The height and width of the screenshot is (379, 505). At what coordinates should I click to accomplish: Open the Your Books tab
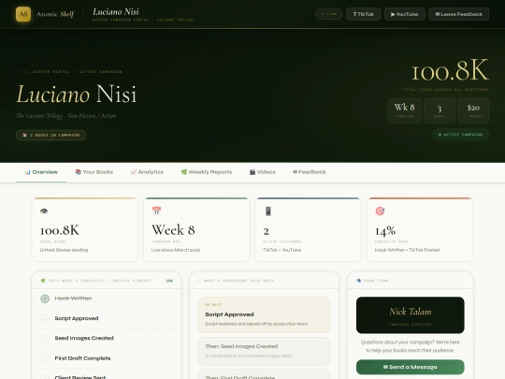94,172
